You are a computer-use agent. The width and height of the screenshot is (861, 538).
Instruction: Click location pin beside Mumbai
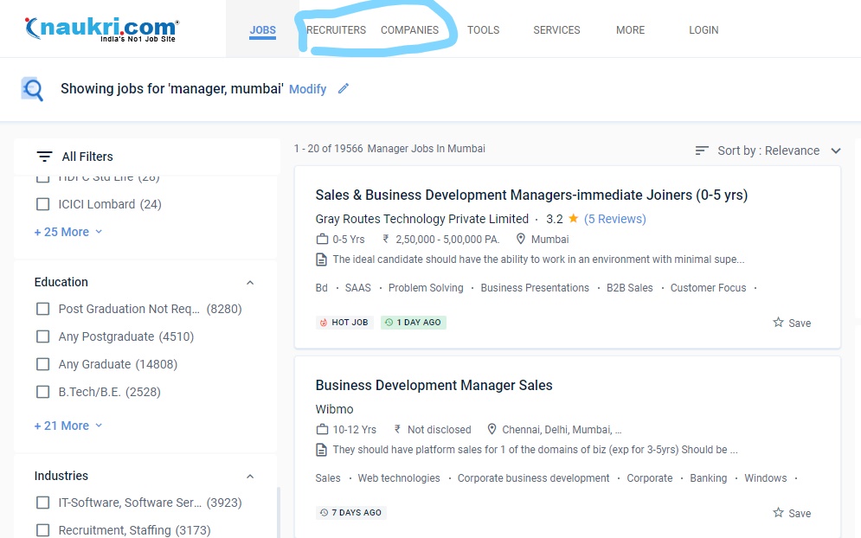pos(521,240)
